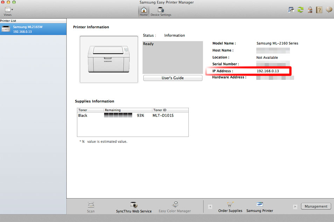334x222 pixels.
Task: Click the padlock icon
Action: click(310, 9)
